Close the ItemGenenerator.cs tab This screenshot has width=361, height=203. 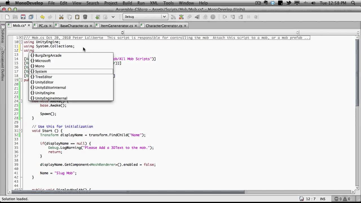[x=136, y=26]
